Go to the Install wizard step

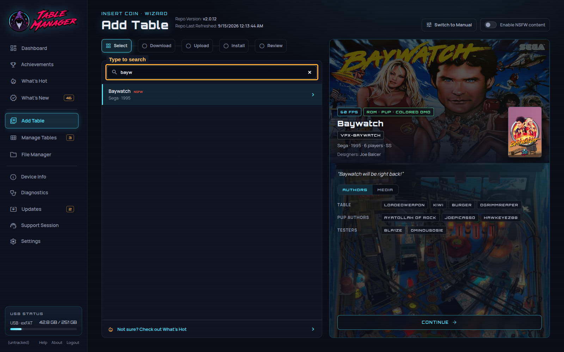[x=234, y=46]
